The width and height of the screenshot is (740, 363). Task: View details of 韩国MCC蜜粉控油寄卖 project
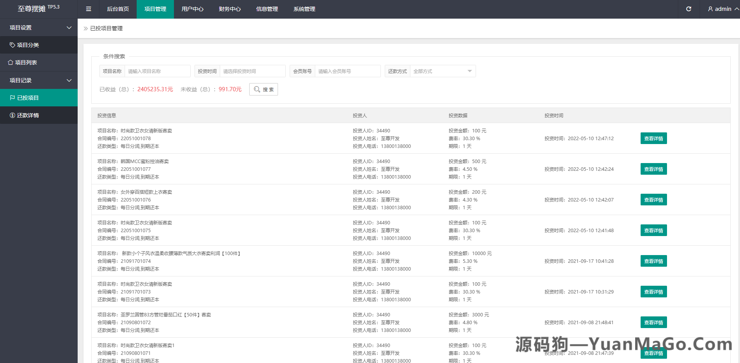[653, 169]
